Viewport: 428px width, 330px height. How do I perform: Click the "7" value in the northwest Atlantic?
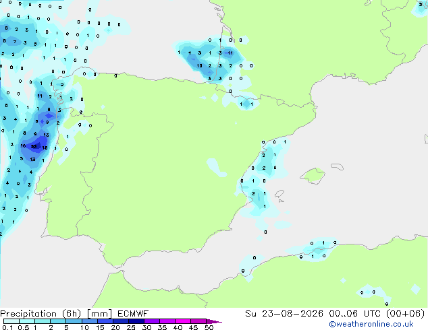(15, 42)
